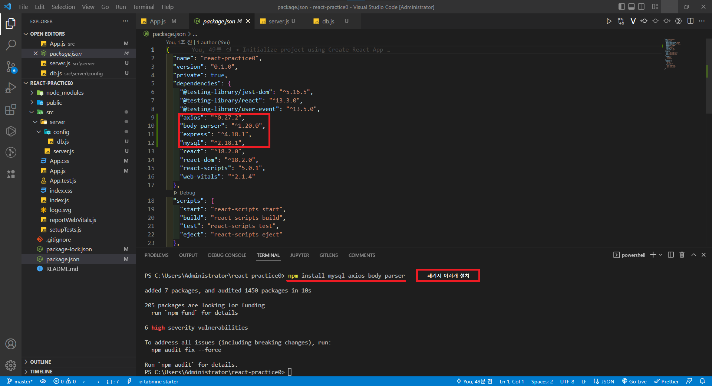This screenshot has width=712, height=386.
Task: Open the DEBUG CONSOLE panel tab
Action: [x=227, y=255]
